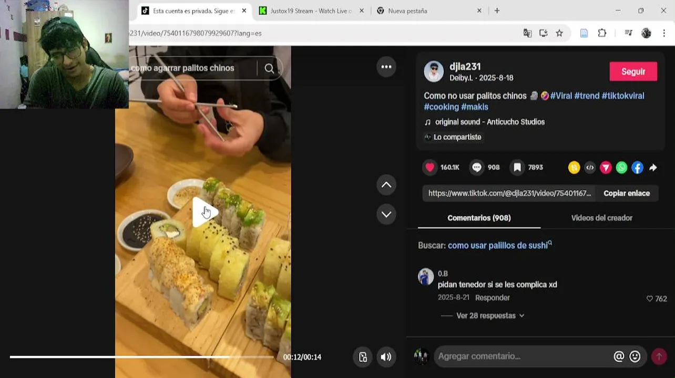Screen dimensions: 675x378
Task: Open the three-dot more options menu
Action: point(386,67)
